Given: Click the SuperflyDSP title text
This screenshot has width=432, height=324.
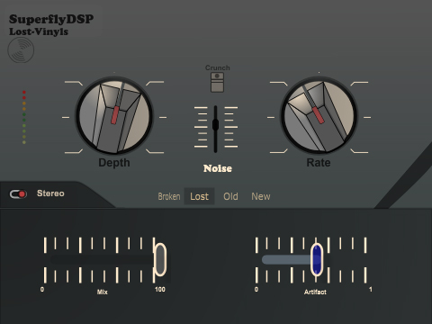Looking at the screenshot, I should click(51, 19).
